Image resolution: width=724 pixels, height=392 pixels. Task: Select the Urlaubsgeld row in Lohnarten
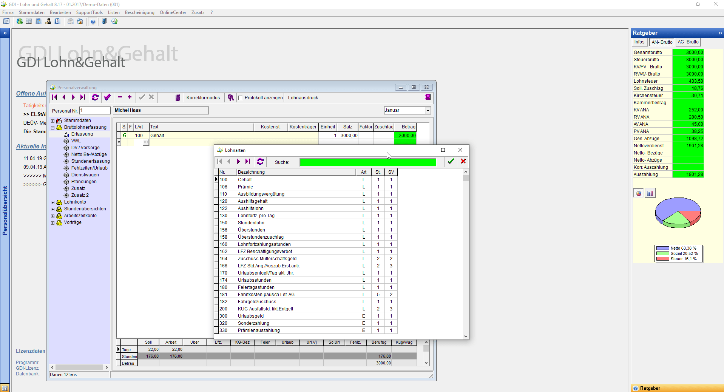(251, 316)
